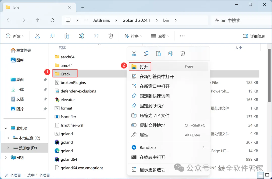Open 下载 in quick access
This screenshot has height=179, width=272.
point(17,89)
